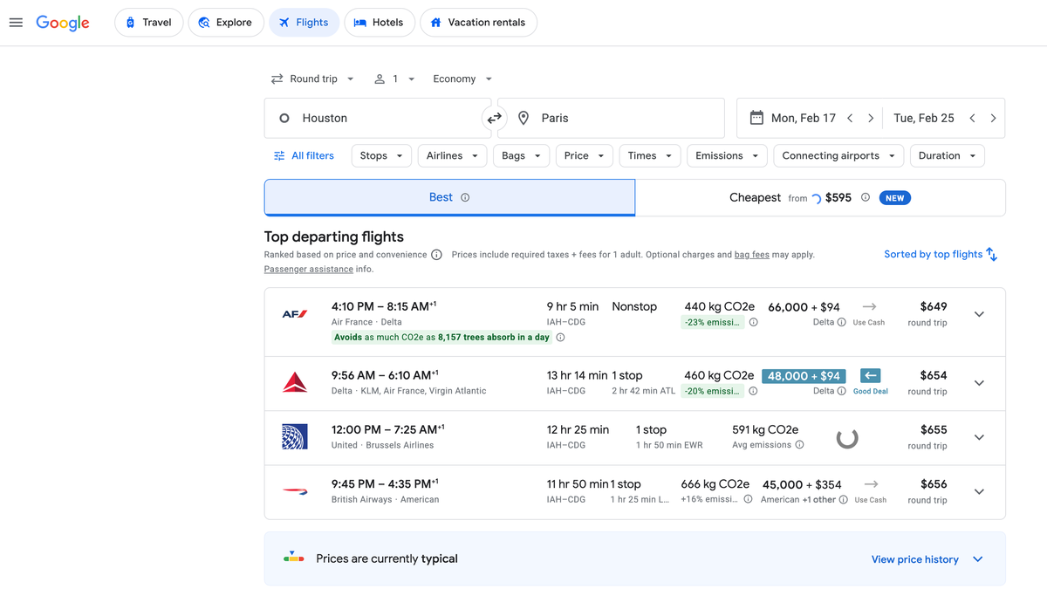The height and width of the screenshot is (589, 1047).
Task: Click the info icon beside the Best tab
Action: click(x=462, y=197)
